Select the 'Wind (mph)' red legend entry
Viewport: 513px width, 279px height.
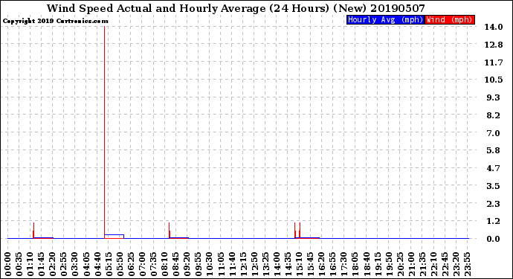[x=450, y=19]
